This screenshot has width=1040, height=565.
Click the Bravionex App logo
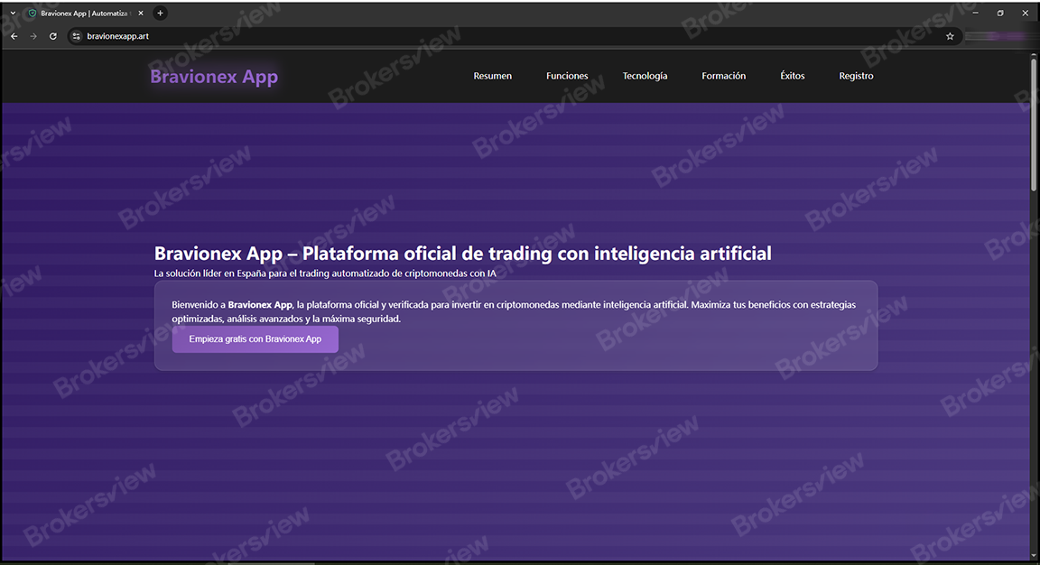(x=213, y=76)
